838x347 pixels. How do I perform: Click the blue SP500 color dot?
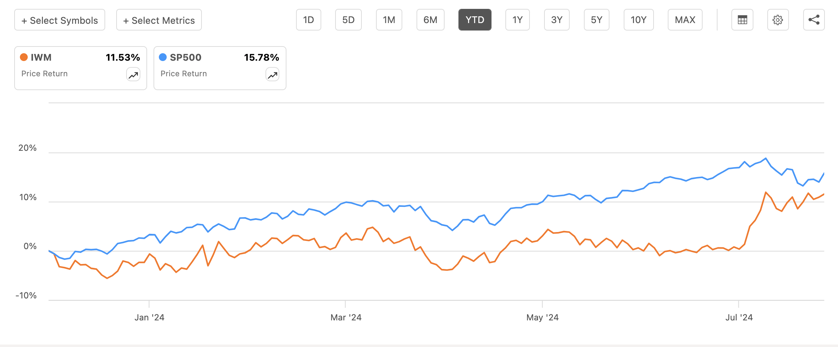click(x=163, y=57)
